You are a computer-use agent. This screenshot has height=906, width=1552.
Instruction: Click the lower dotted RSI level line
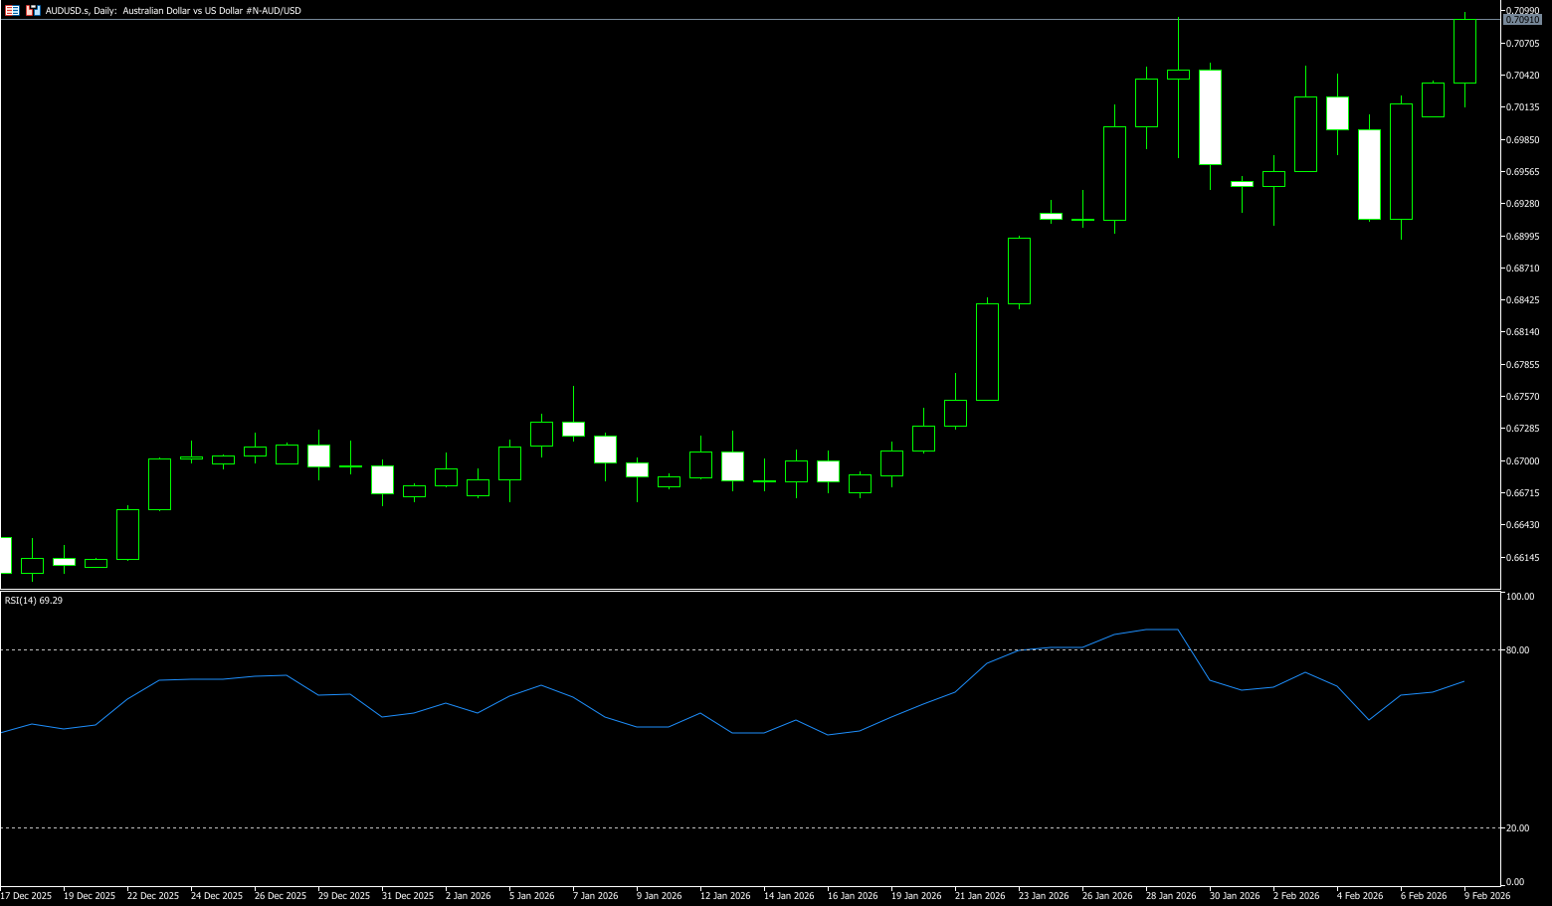[x=696, y=828]
